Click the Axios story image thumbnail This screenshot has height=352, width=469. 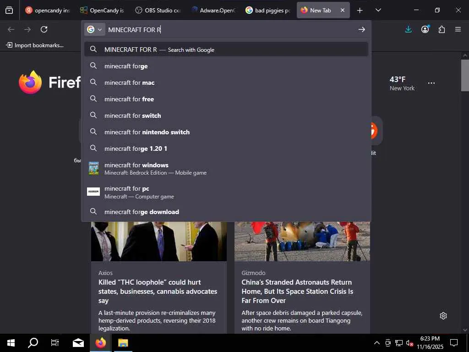click(159, 241)
